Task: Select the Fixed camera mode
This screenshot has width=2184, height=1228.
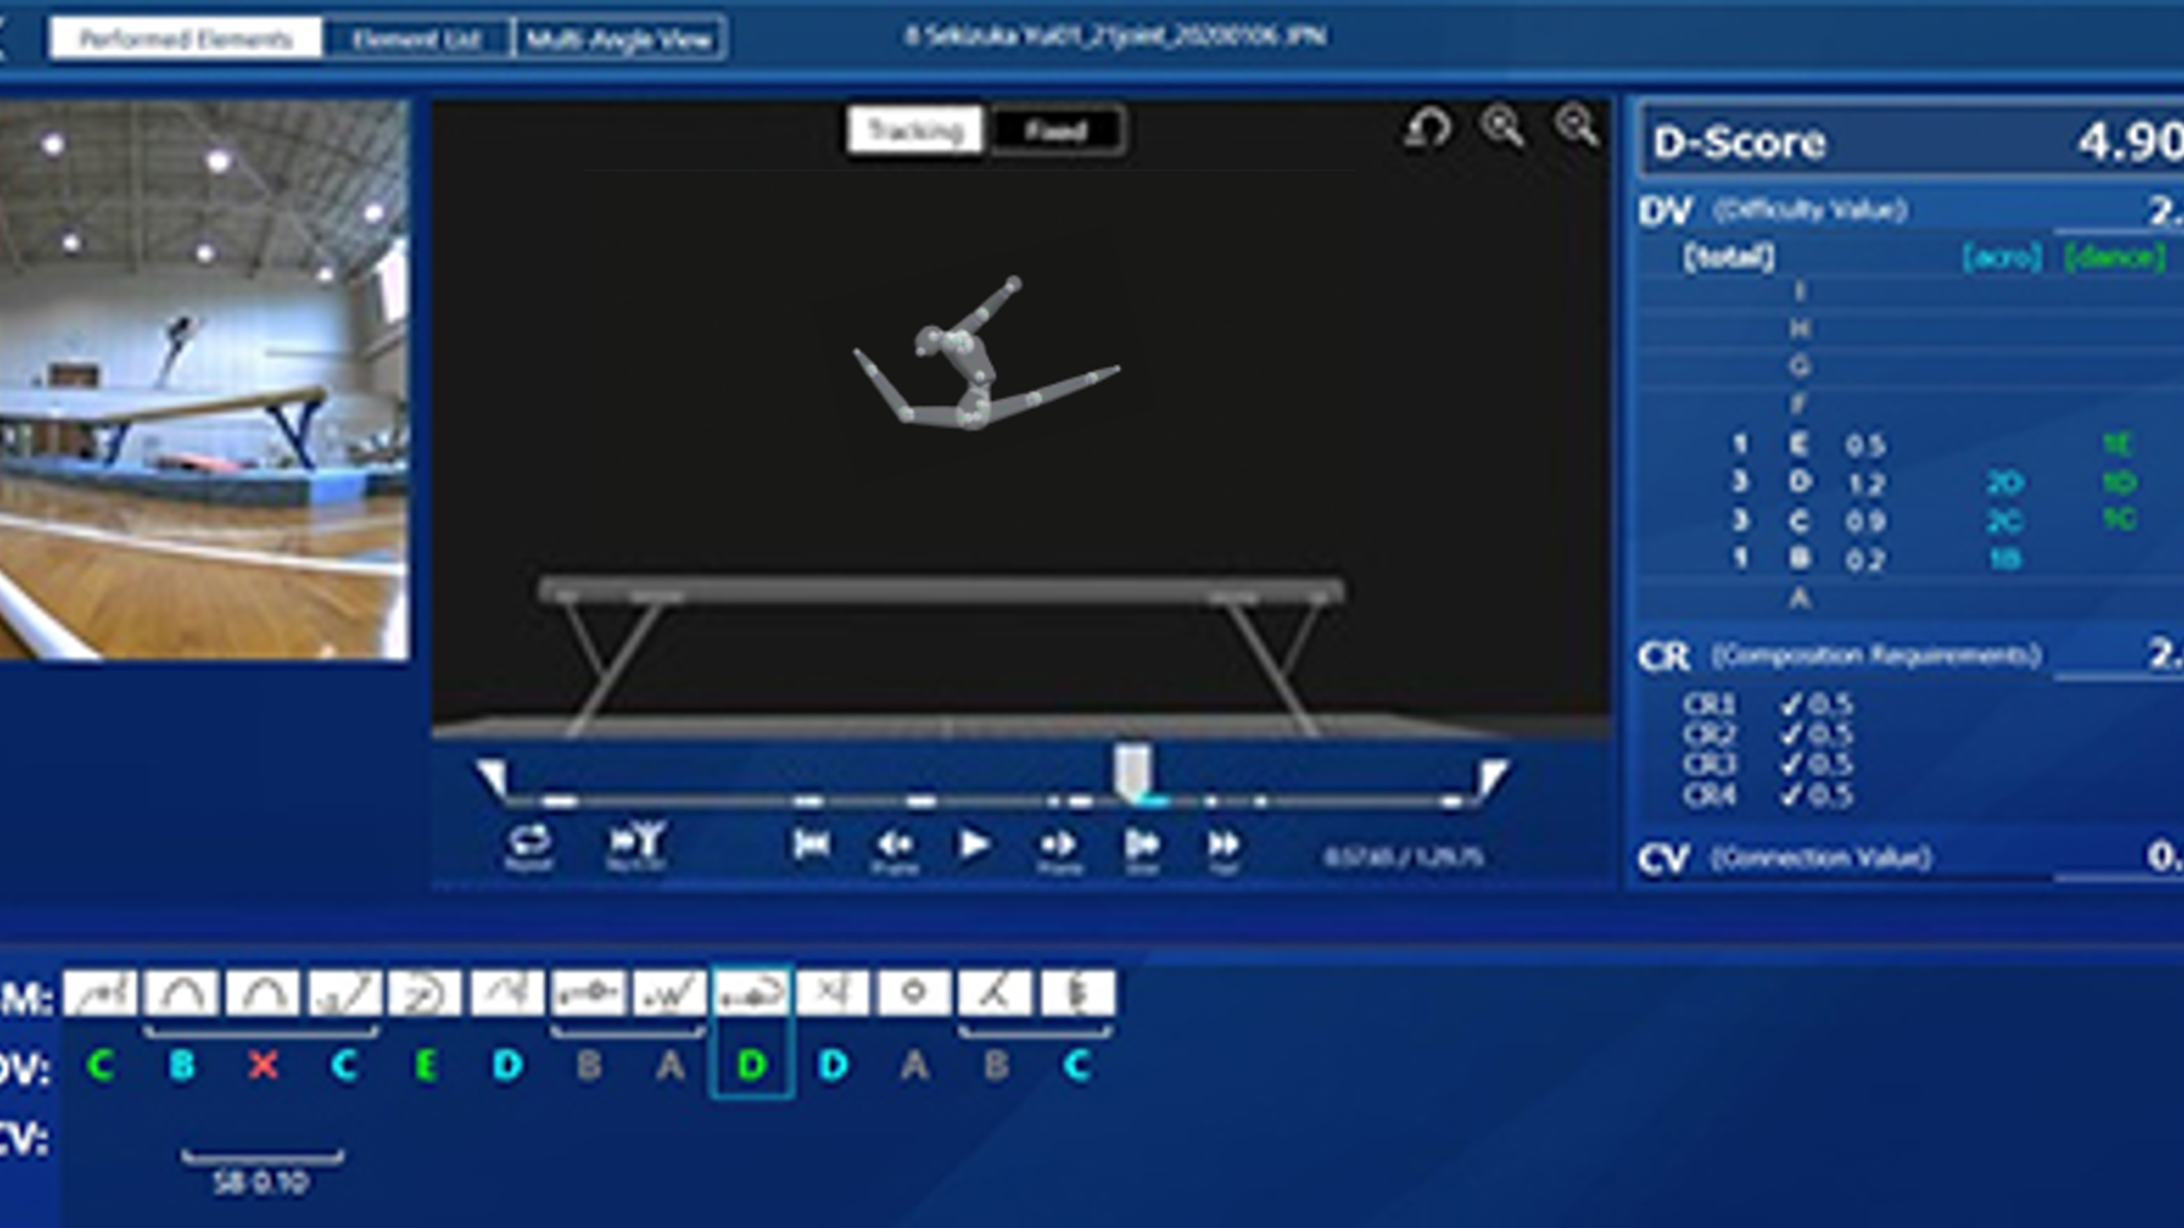Action: pos(1057,130)
